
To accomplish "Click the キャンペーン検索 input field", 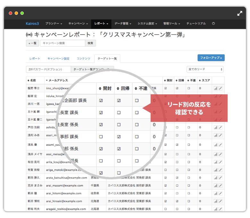I will [63, 43].
